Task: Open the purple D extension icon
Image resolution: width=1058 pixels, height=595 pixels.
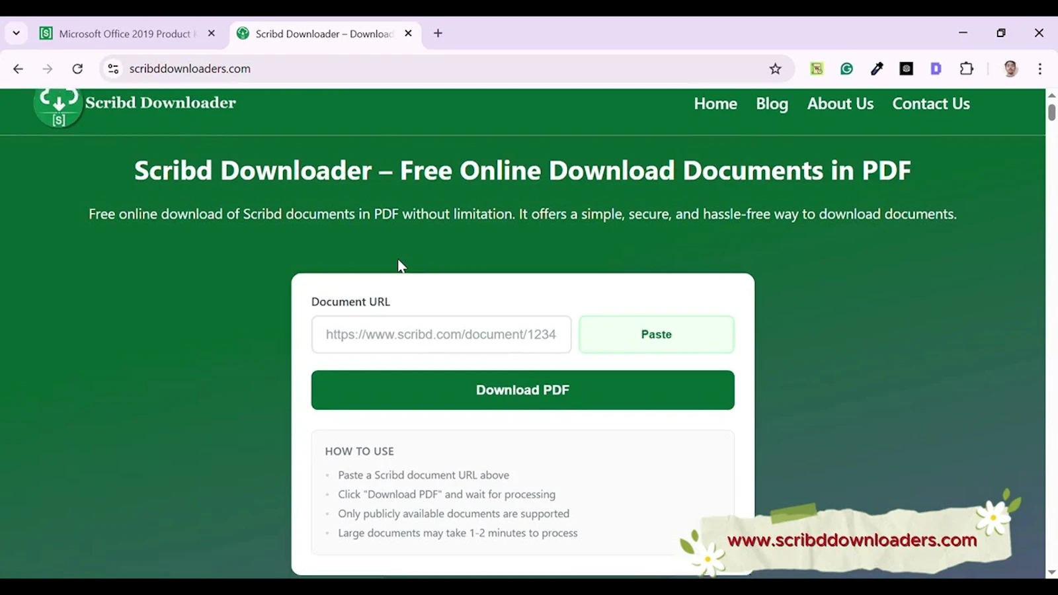Action: coord(936,69)
